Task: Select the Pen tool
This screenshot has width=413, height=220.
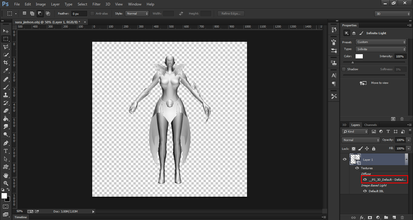Action: coord(6,143)
